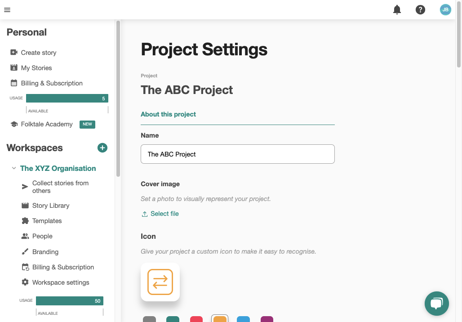Click the Story Library clapperboard icon
The height and width of the screenshot is (322, 462).
coord(25,206)
